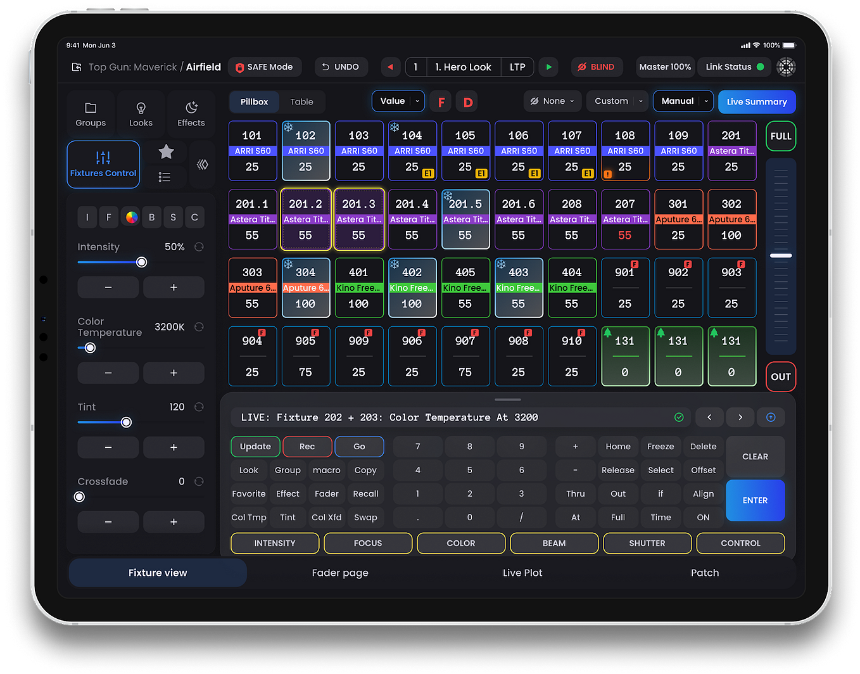Open the Effects icon
Image resolution: width=860 pixels, height=674 pixels.
pos(191,108)
